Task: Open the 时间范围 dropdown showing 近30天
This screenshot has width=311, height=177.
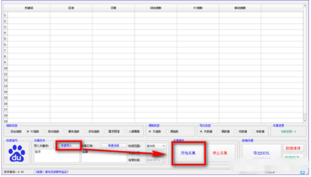Action: [155, 146]
